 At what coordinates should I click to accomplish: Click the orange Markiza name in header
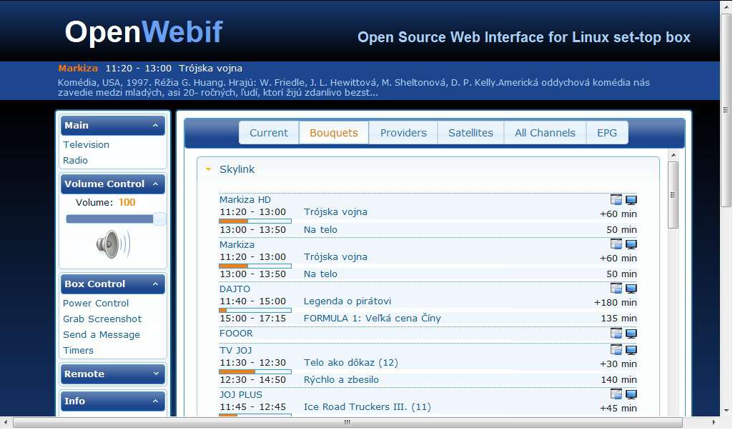(x=78, y=69)
